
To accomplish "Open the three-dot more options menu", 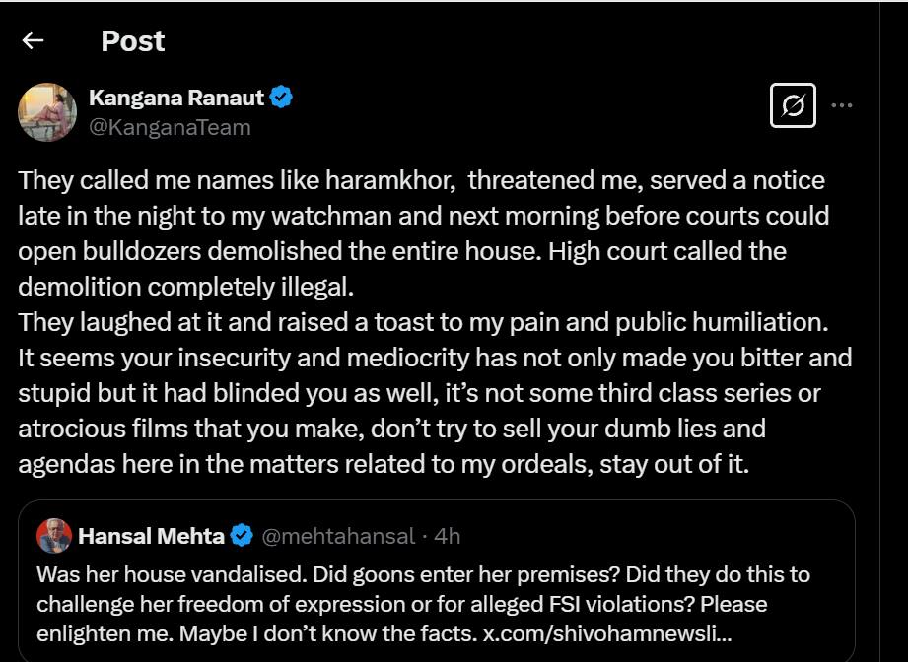I will (x=841, y=105).
